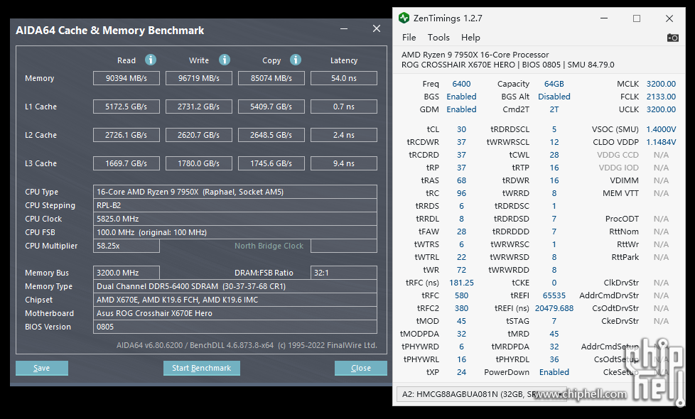Close the AIDA64 benchmark window
The width and height of the screenshot is (695, 419).
tap(377, 29)
